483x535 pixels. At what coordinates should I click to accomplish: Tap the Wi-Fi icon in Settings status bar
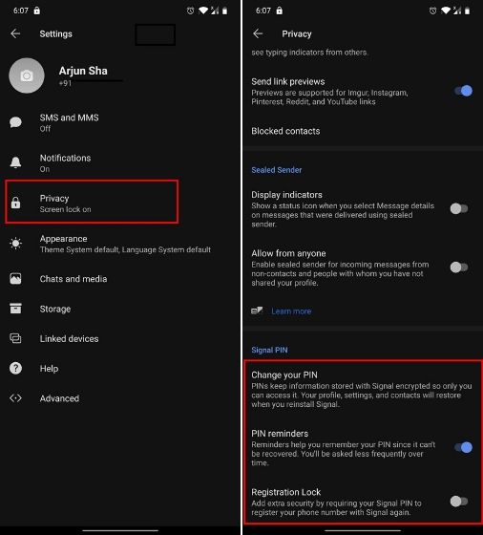(203, 11)
